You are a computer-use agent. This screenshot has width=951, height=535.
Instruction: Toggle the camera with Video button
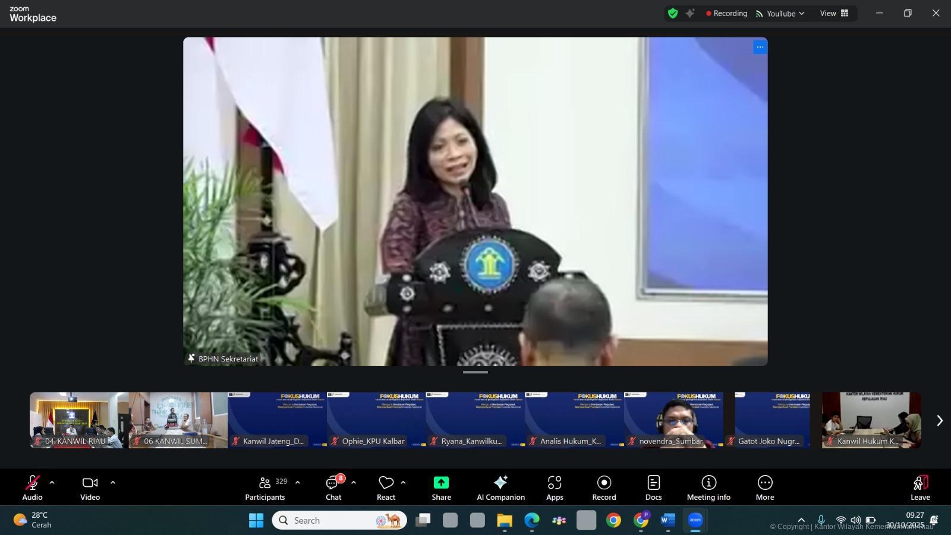[x=90, y=487]
